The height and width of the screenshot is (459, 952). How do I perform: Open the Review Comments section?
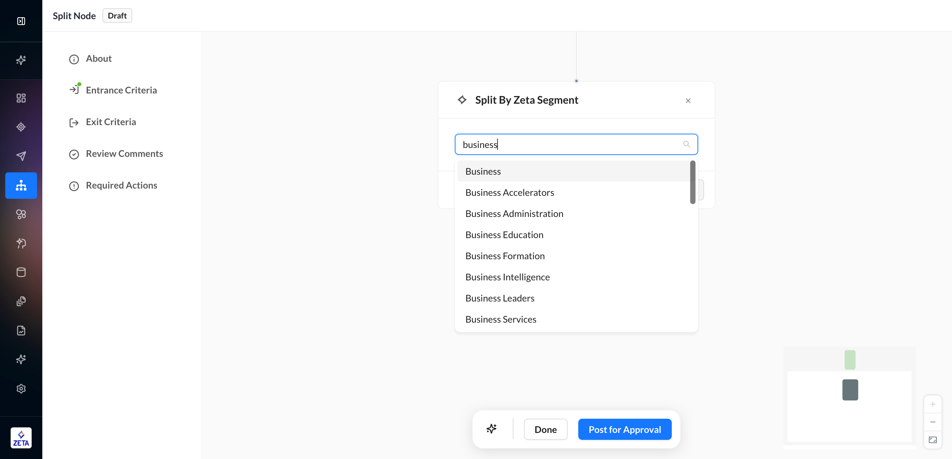tap(124, 154)
